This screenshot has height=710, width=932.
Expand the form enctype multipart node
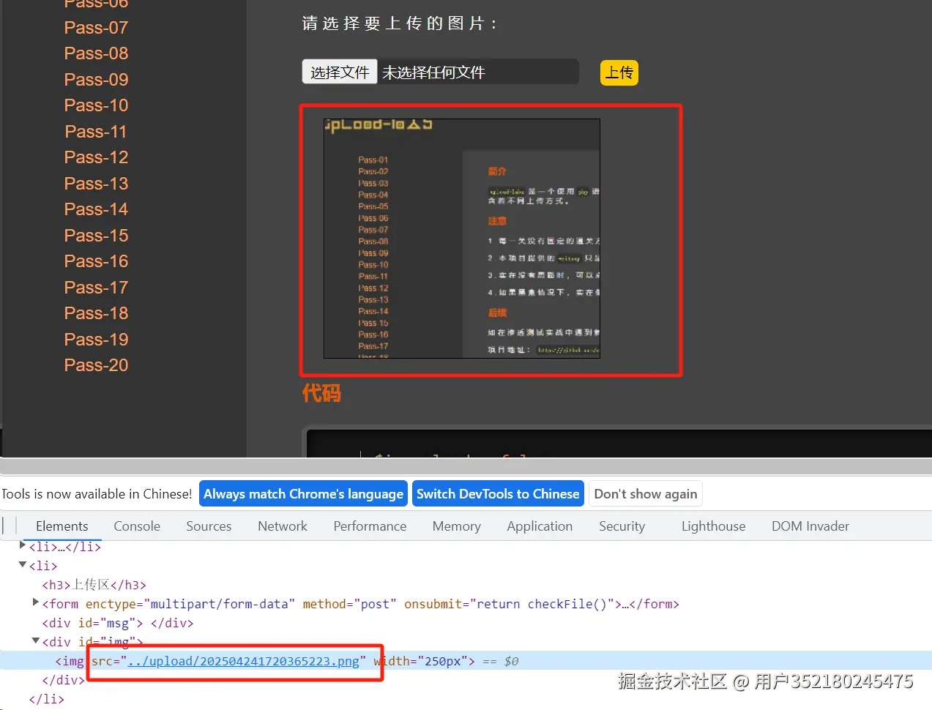(x=36, y=602)
